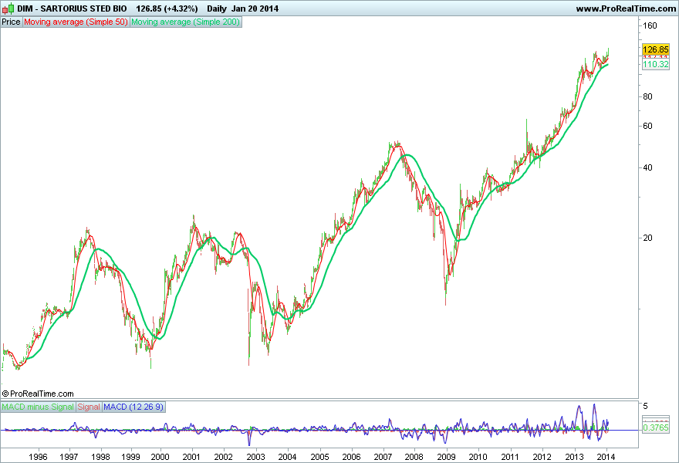Select the Price legend label

(12, 22)
